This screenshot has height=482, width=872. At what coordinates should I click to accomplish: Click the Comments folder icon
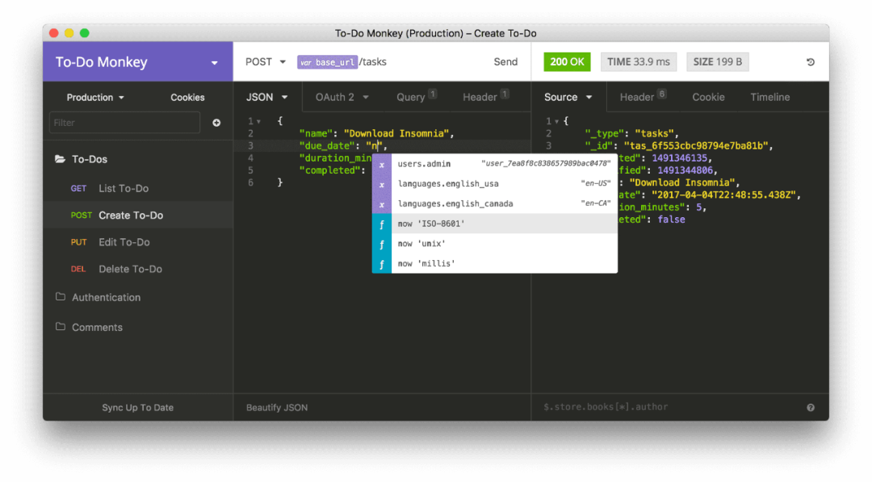point(60,326)
